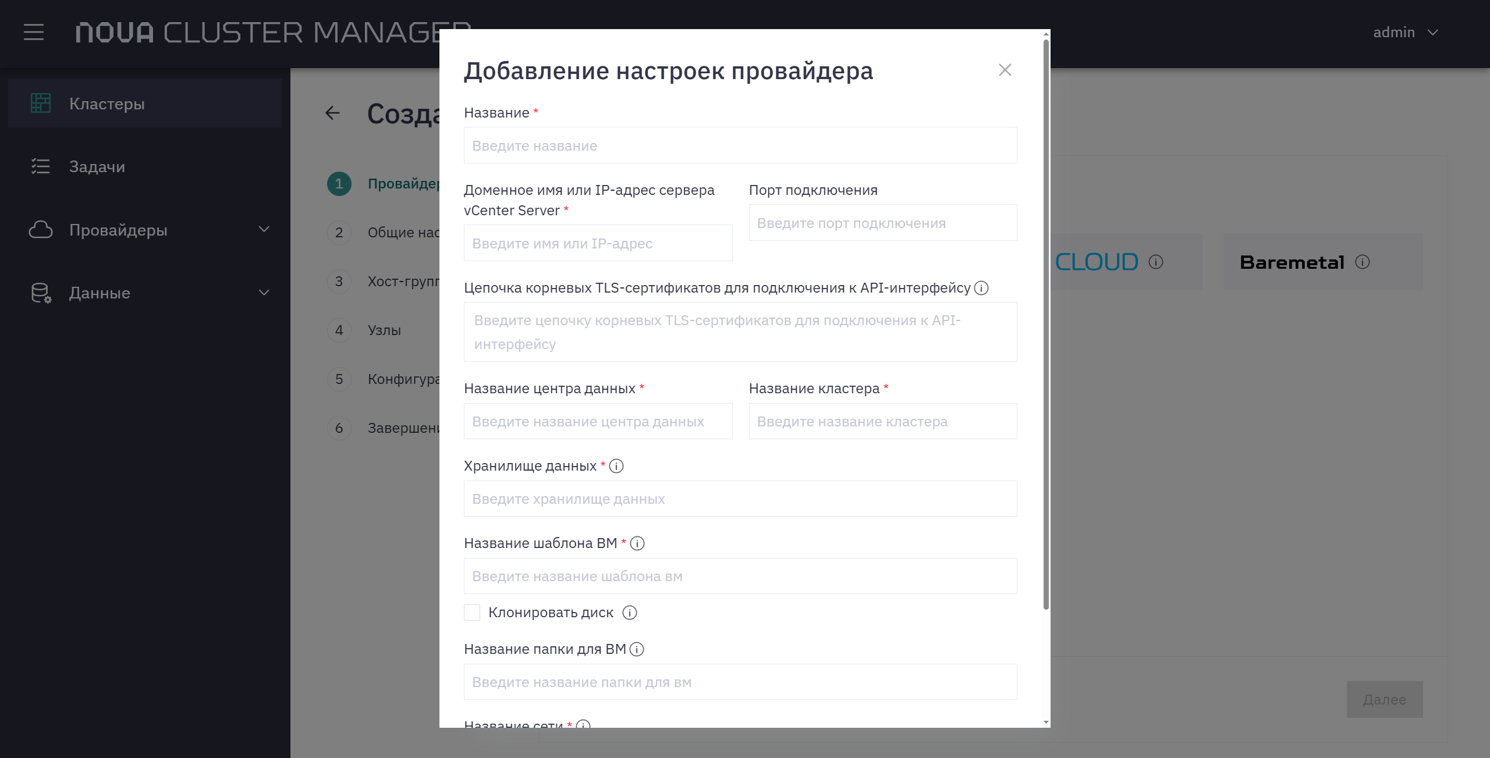1490x758 pixels.
Task: Focus the Порт подключения field
Action: pyautogui.click(x=883, y=223)
